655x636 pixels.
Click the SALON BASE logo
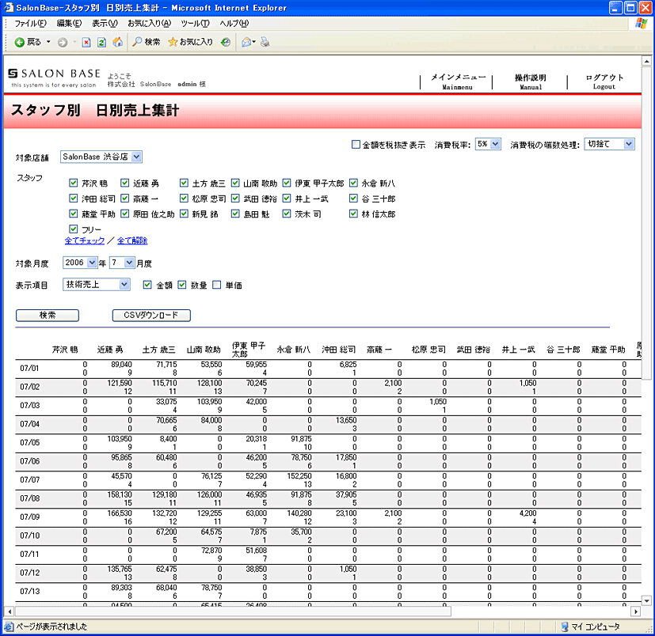54,78
